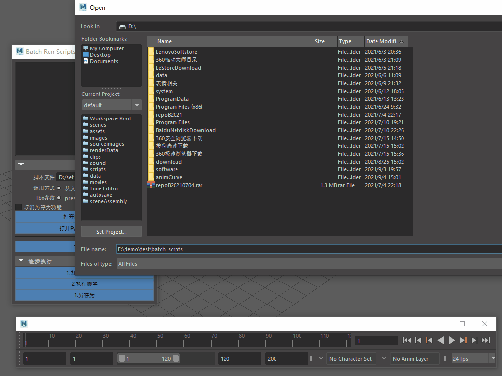The height and width of the screenshot is (376, 502).
Task: Select Desktop in Folder Bookmarks
Action: tap(100, 55)
